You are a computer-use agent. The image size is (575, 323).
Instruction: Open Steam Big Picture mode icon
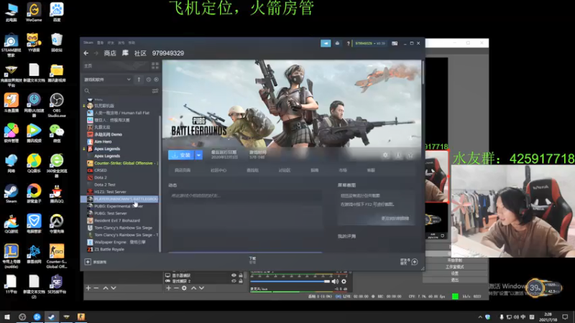tap(395, 43)
